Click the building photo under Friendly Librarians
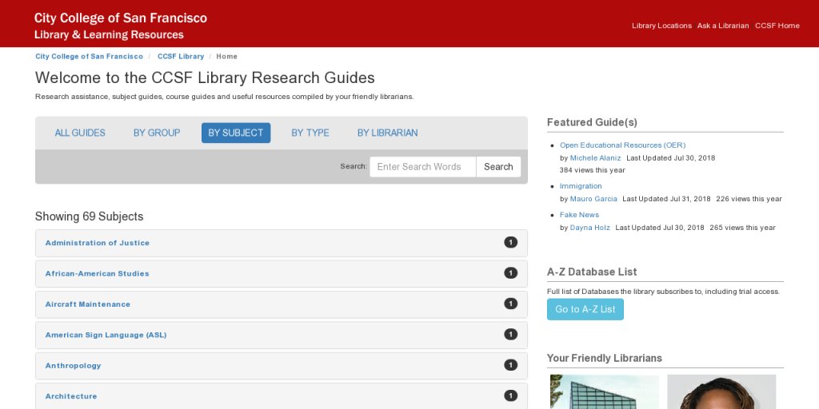The image size is (819, 409). [605, 391]
